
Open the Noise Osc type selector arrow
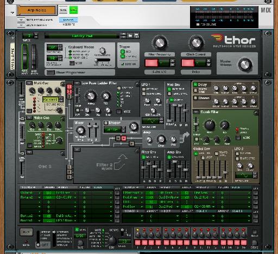point(29,118)
